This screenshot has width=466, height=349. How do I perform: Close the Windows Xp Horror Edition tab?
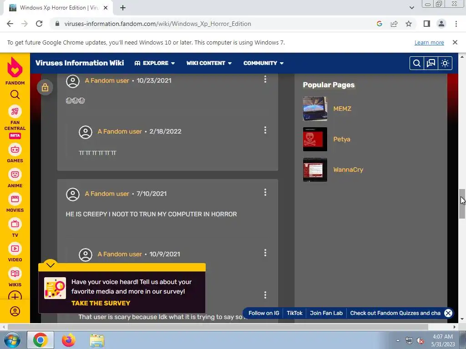coord(106,8)
